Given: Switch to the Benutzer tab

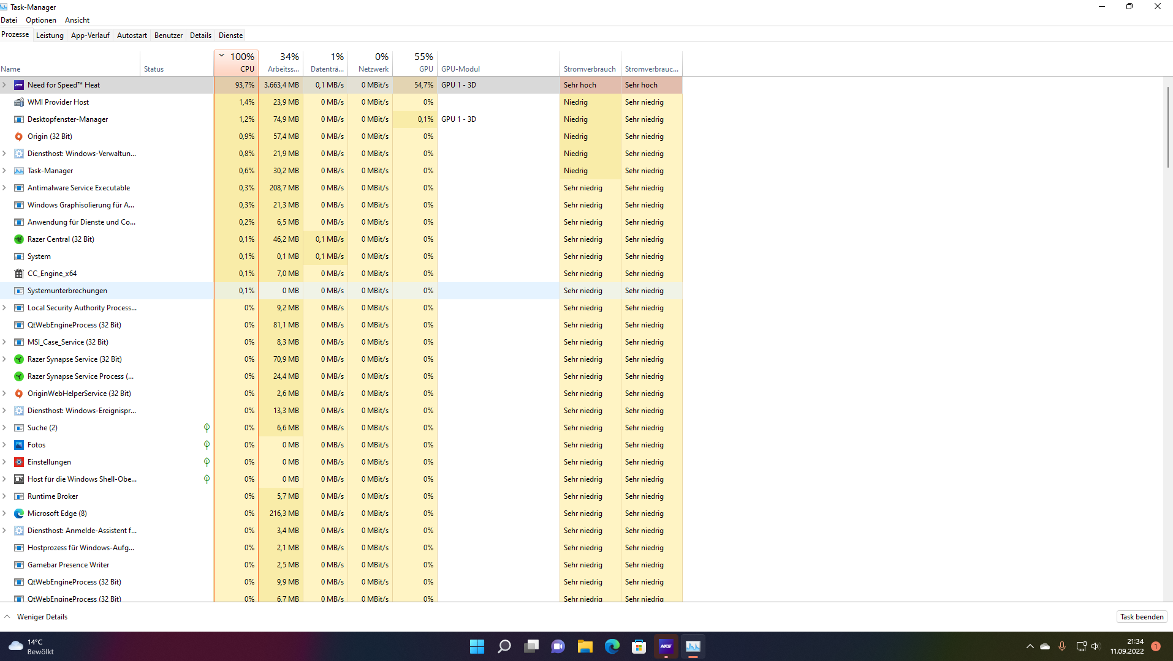Looking at the screenshot, I should (169, 35).
